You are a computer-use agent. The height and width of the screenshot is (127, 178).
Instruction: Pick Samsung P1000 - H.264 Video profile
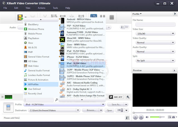click(82, 33)
